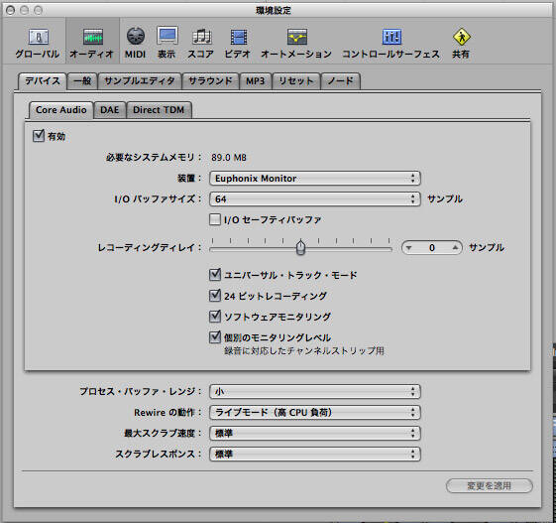Switch to the サラウンド tab
The width and height of the screenshot is (556, 523).
coord(210,81)
